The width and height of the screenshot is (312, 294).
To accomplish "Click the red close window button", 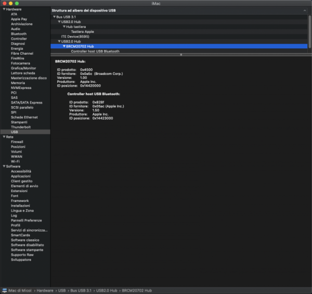I will [x=4, y=4].
